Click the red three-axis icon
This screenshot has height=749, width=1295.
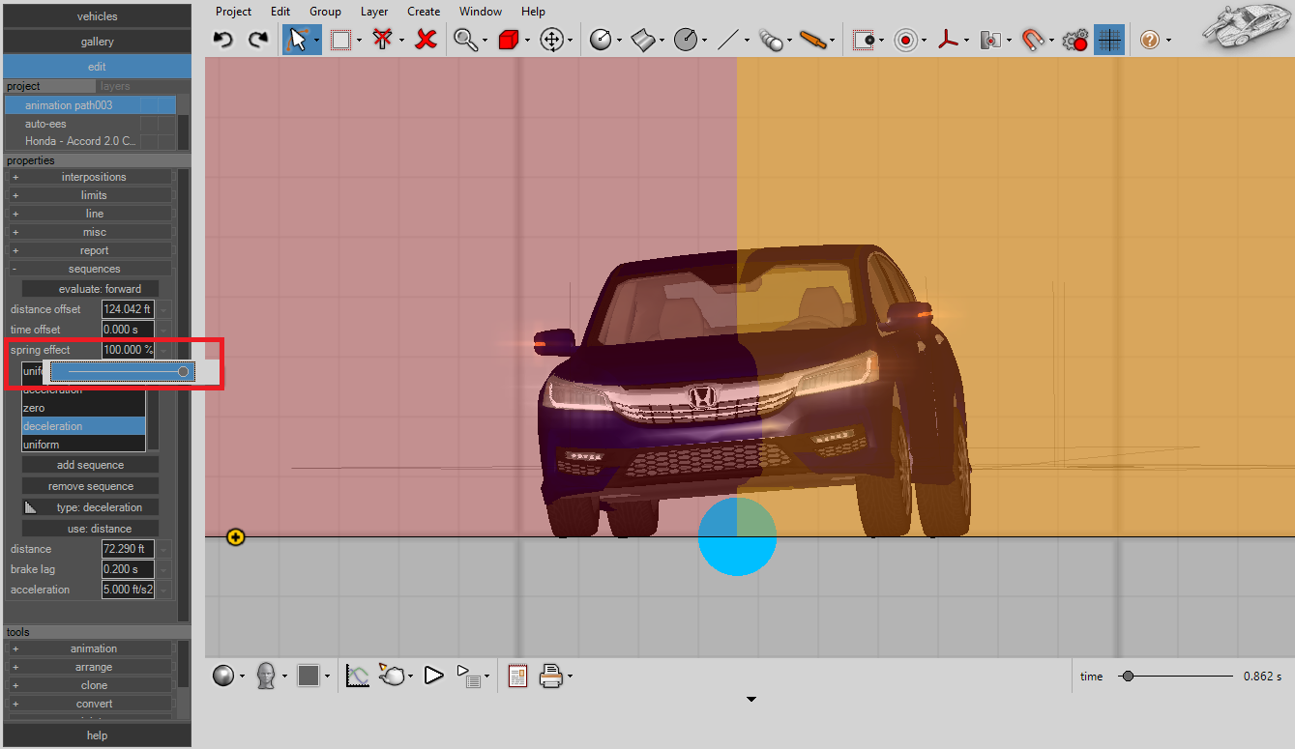[949, 40]
